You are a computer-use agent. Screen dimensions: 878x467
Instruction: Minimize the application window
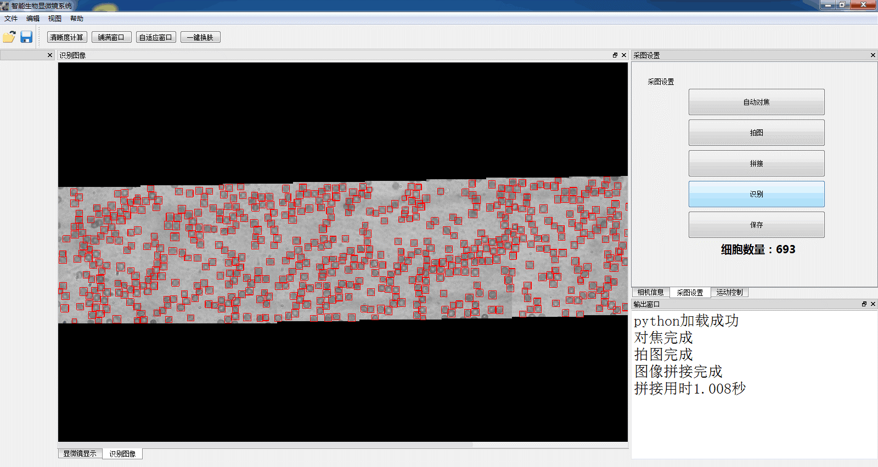[827, 5]
